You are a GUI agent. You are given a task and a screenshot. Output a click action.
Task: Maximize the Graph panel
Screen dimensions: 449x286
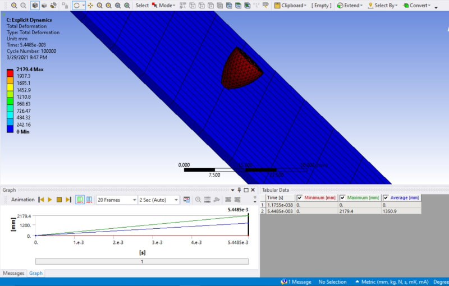(x=246, y=190)
